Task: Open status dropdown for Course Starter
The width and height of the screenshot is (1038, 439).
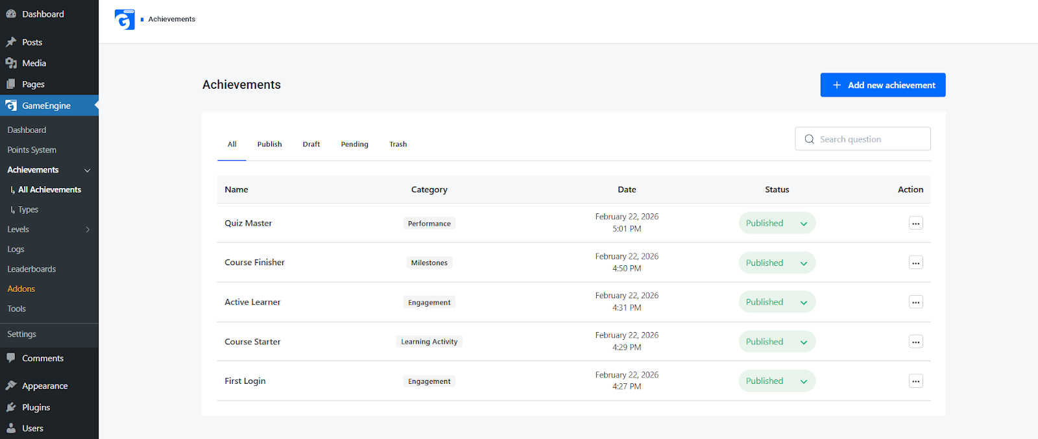Action: (x=777, y=342)
